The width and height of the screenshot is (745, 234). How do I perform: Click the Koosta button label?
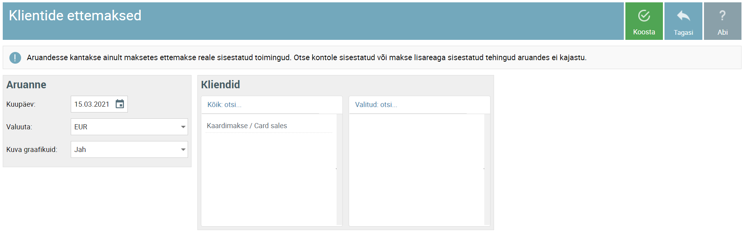(x=644, y=32)
